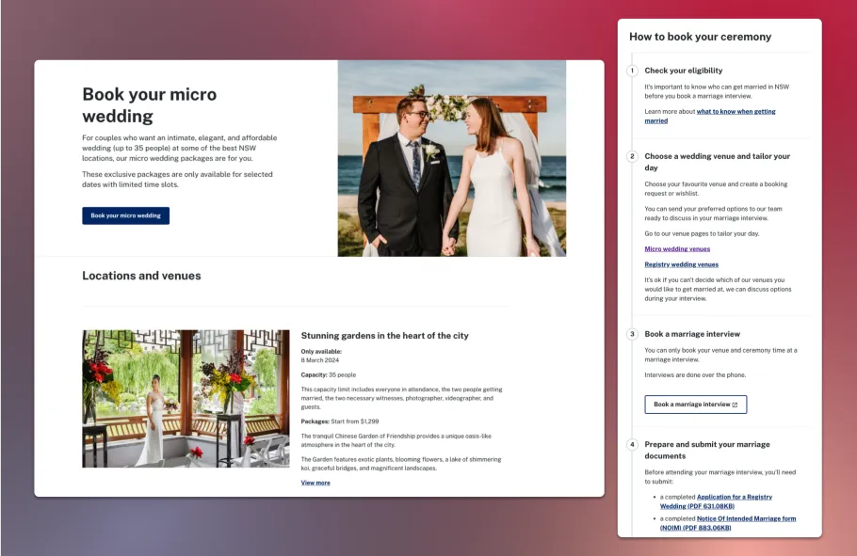Viewport: 857px width, 556px height.
Task: Follow the View more link
Action: click(315, 483)
